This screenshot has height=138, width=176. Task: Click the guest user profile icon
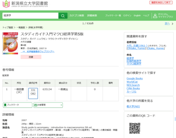tap(155, 16)
